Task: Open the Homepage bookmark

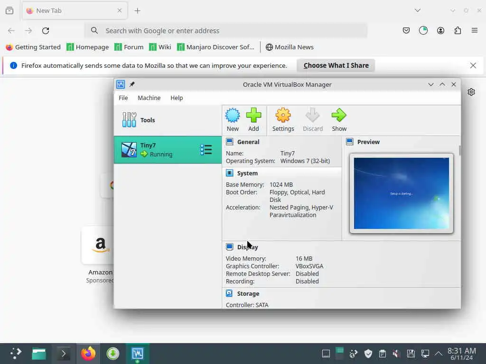Action: (88, 47)
